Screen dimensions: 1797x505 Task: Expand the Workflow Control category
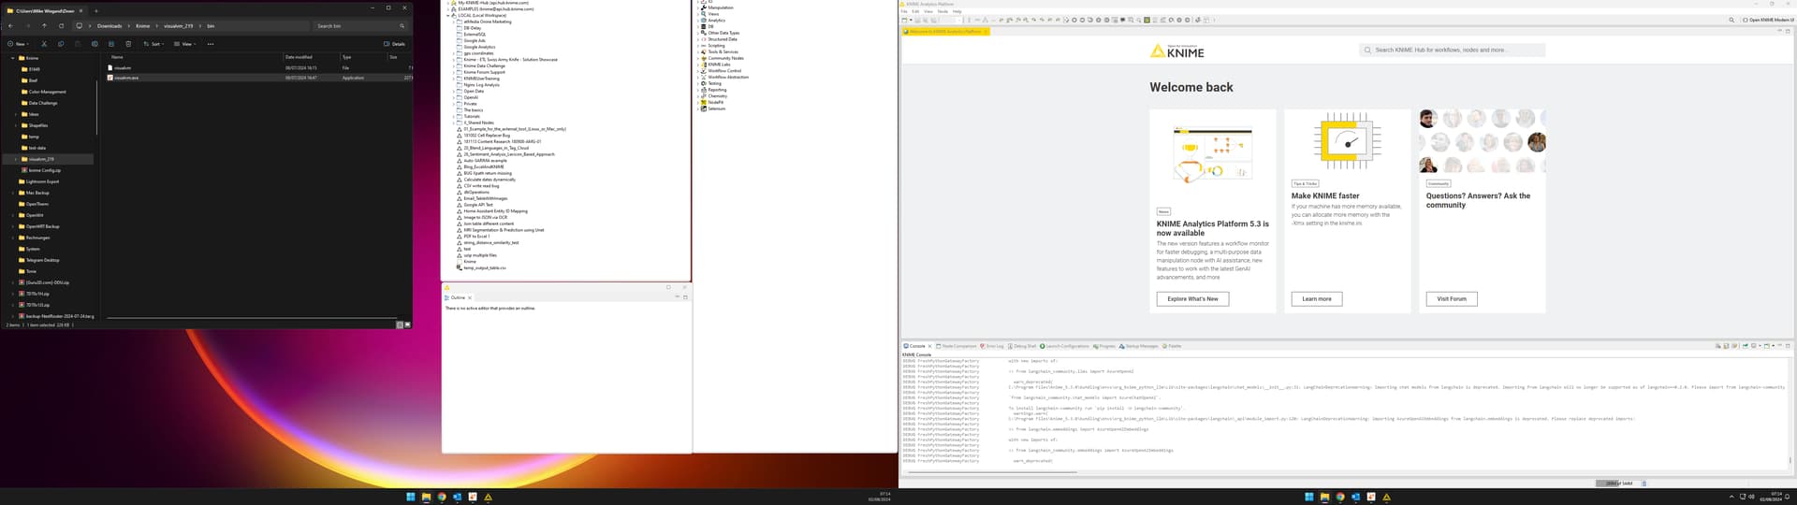click(698, 71)
